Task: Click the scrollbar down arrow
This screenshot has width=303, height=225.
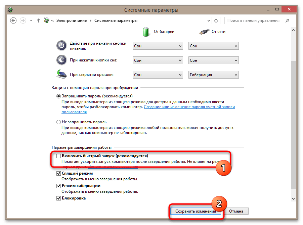Action: tap(293, 198)
